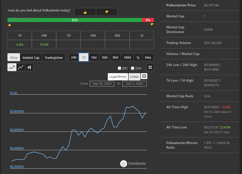Viewport: 242px width, 174px height.
Task: Click the 1h column header
Action: point(20,35)
